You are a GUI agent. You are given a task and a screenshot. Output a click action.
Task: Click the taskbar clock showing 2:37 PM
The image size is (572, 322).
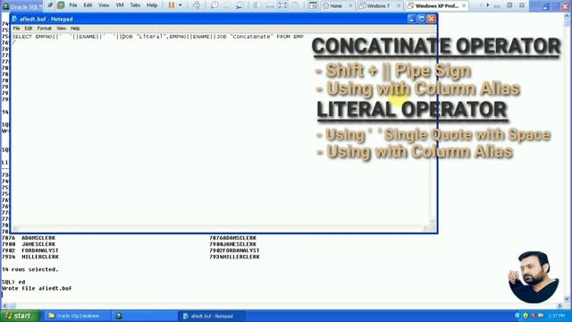556,316
